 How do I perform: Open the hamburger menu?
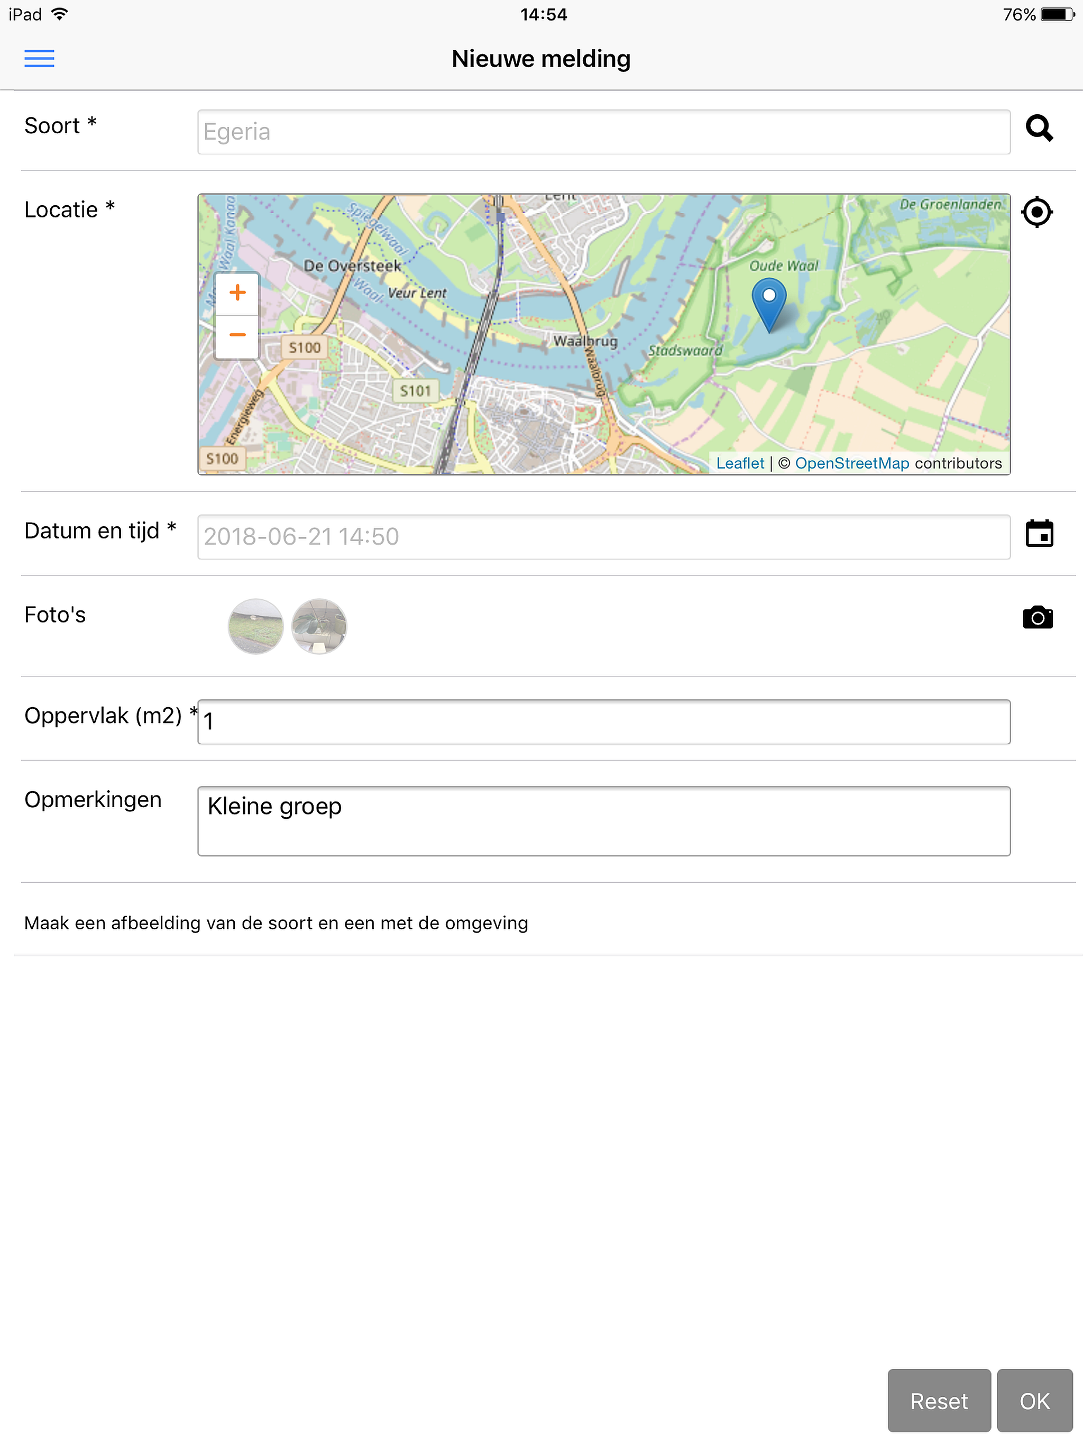coord(39,58)
